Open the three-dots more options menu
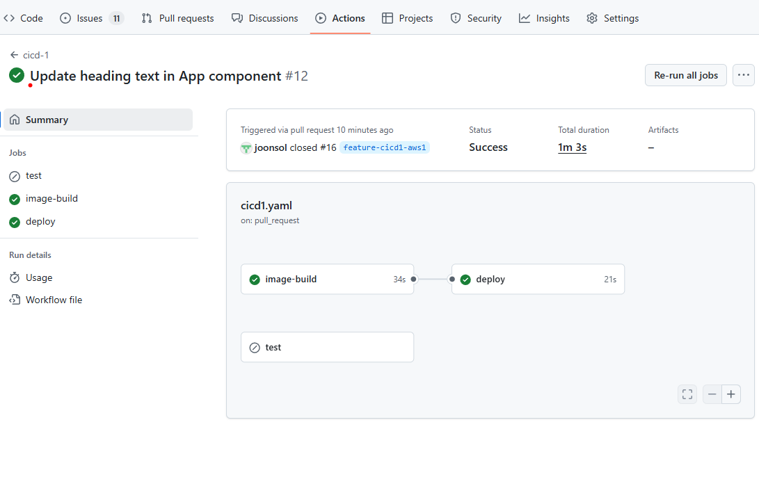 pyautogui.click(x=744, y=75)
